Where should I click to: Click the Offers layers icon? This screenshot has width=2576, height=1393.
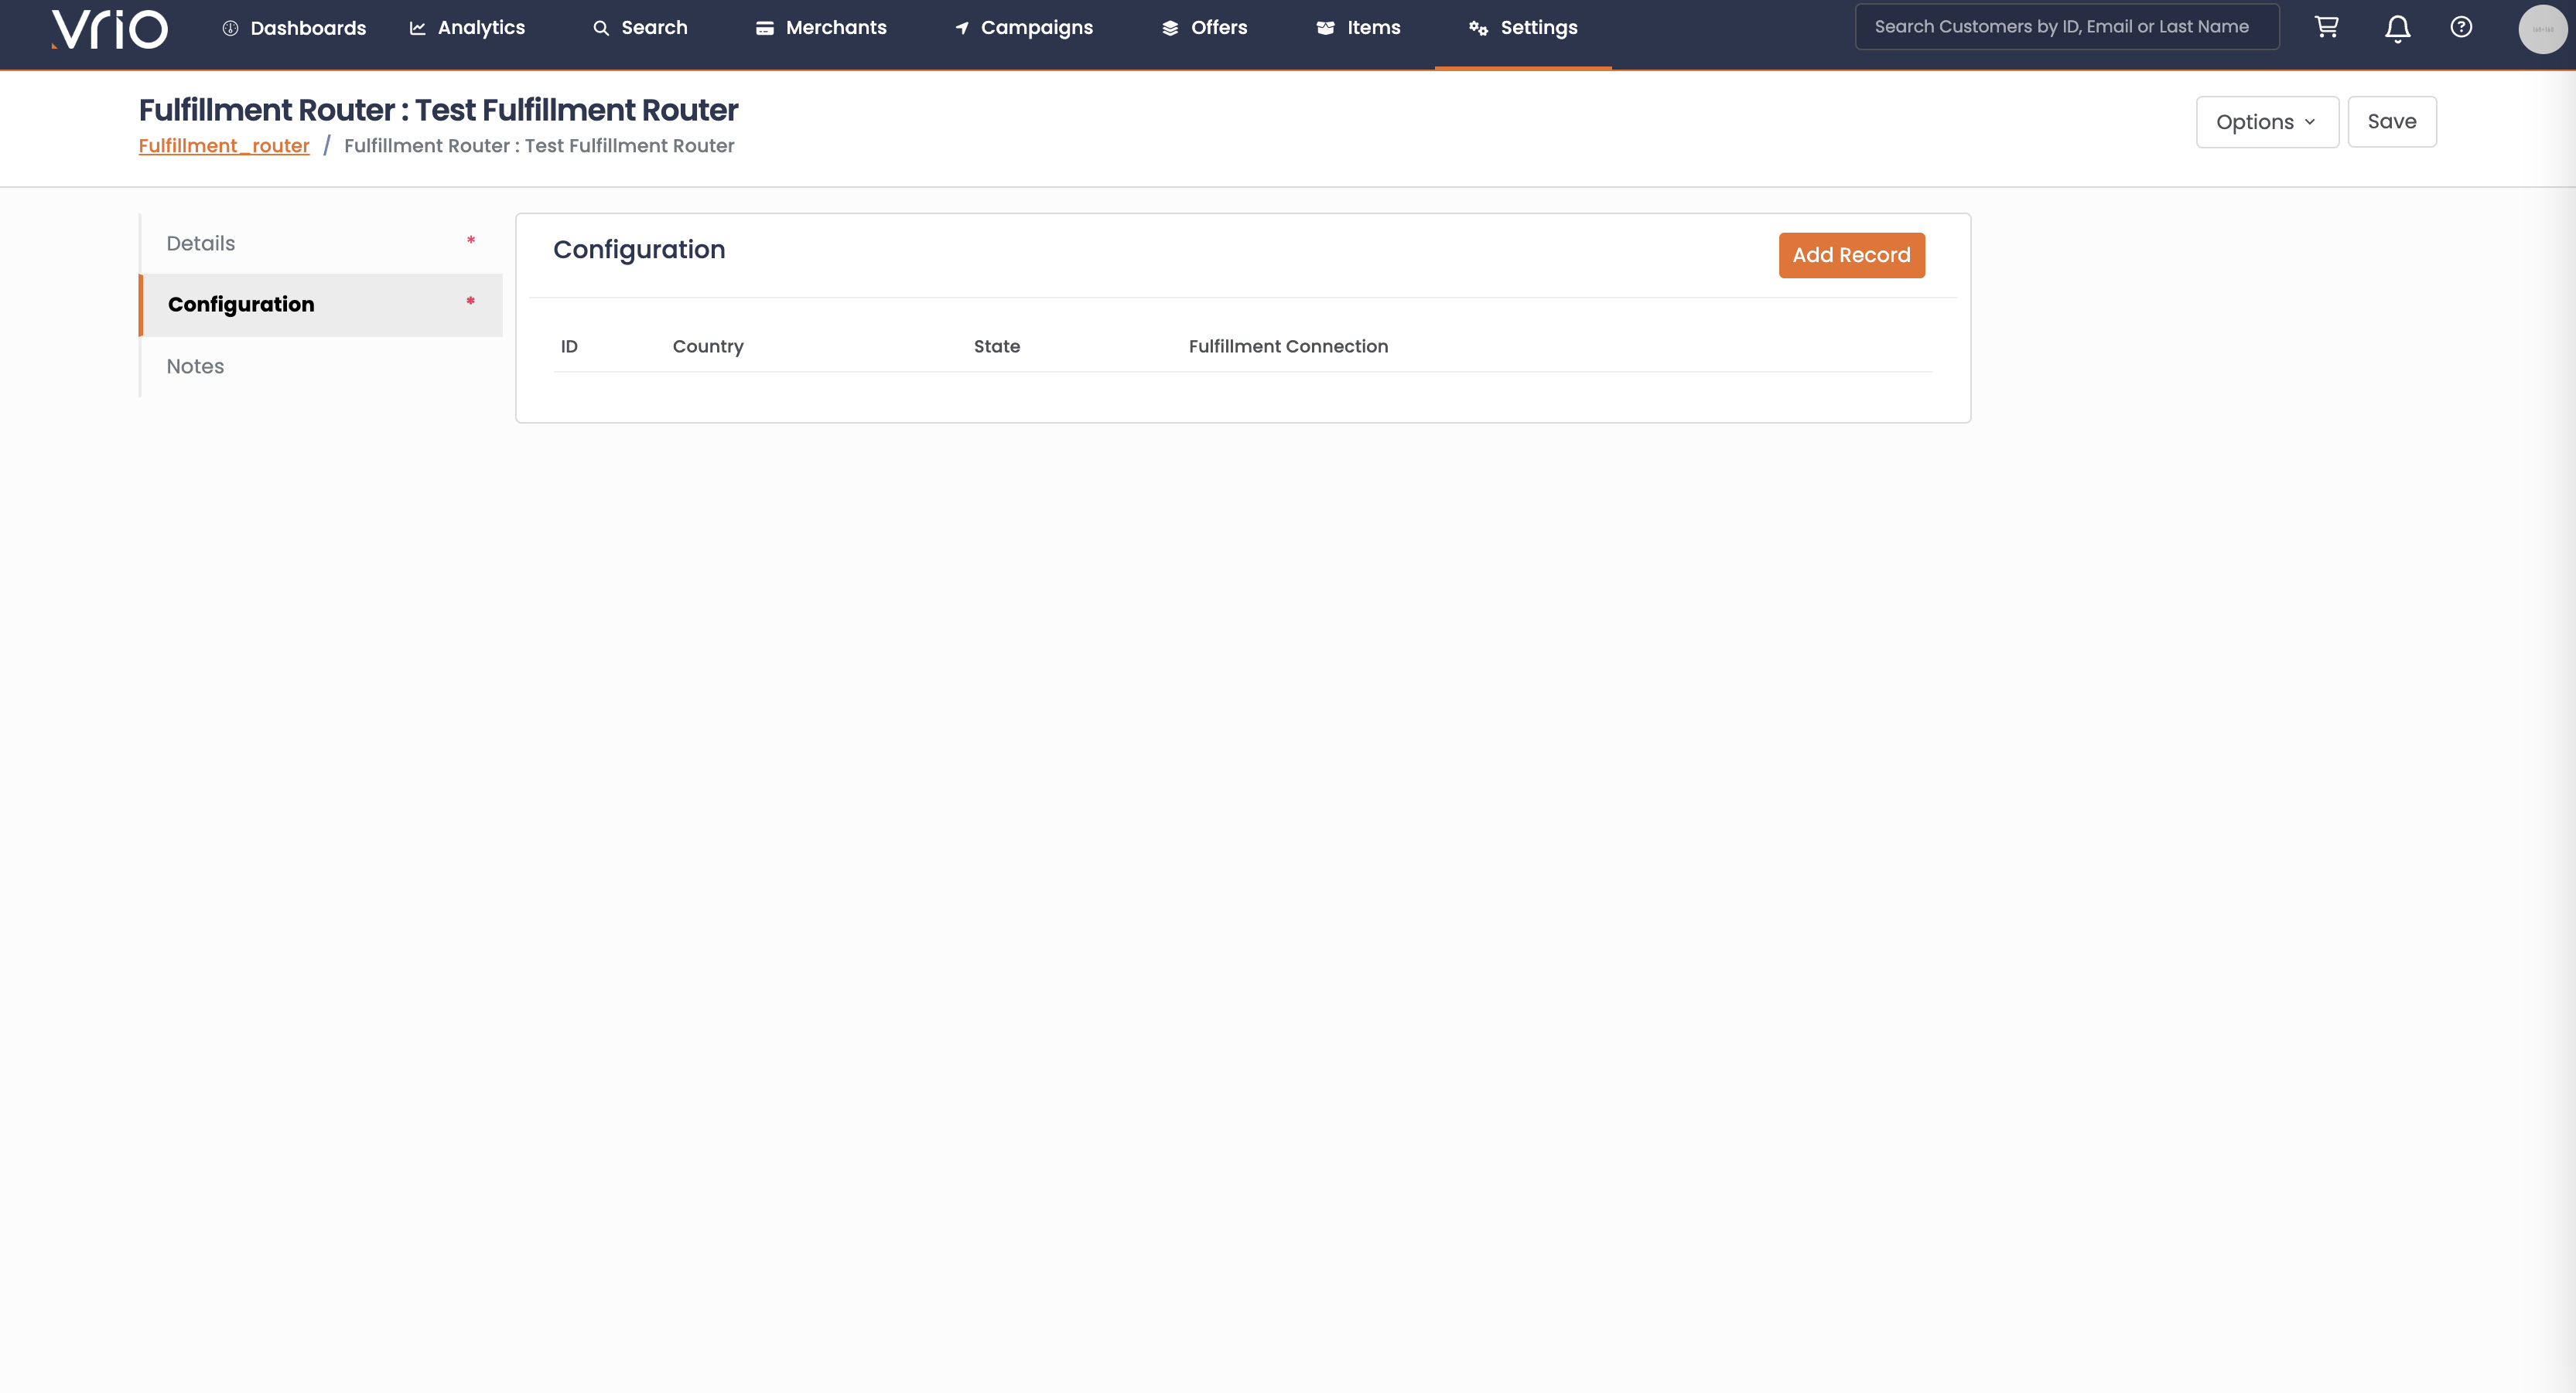(1170, 28)
